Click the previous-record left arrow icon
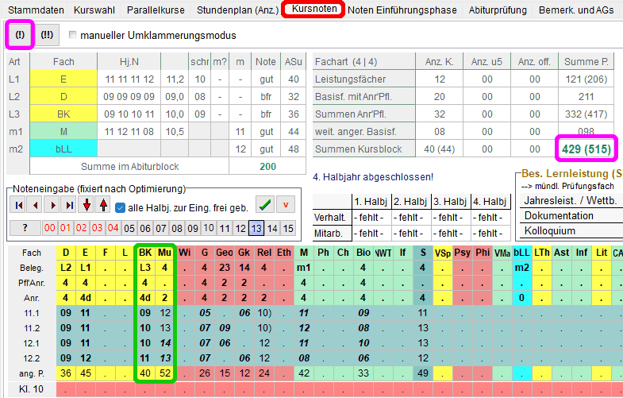Viewport: 623px width, 398px height. pyautogui.click(x=34, y=207)
